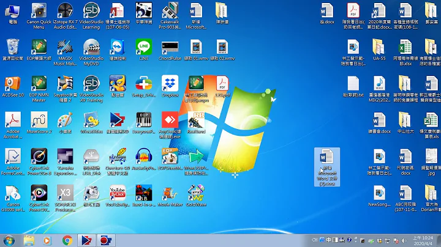
Task: Open the Canon Quick Menu shortcut
Action: 39,16
